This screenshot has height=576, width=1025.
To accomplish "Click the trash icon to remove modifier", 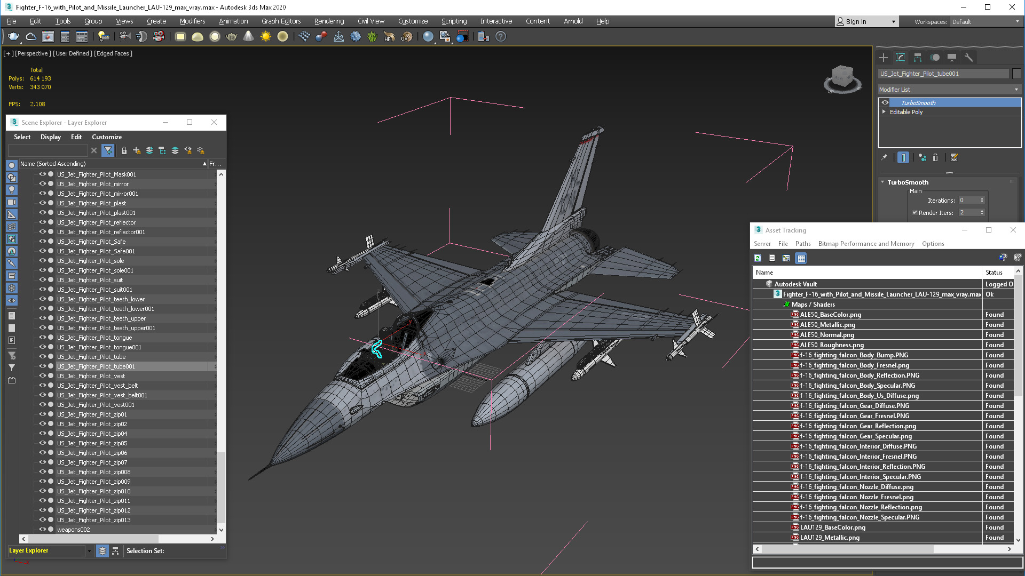I will pyautogui.click(x=935, y=158).
